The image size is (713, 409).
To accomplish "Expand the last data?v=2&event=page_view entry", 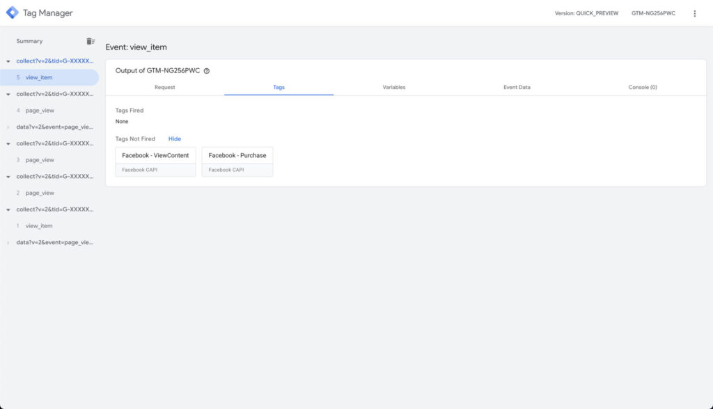I will 8,243.
